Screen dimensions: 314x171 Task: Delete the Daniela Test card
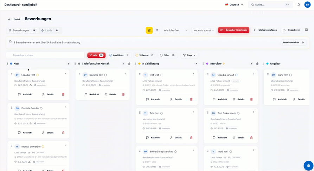(x=123, y=94)
